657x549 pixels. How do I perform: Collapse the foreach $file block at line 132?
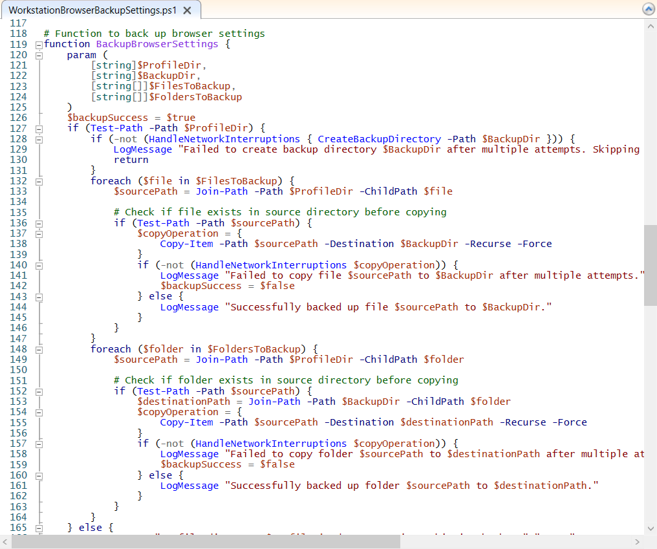pyautogui.click(x=39, y=182)
